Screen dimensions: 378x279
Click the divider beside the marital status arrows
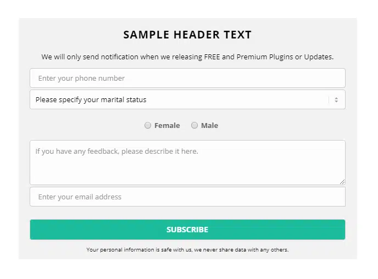329,100
